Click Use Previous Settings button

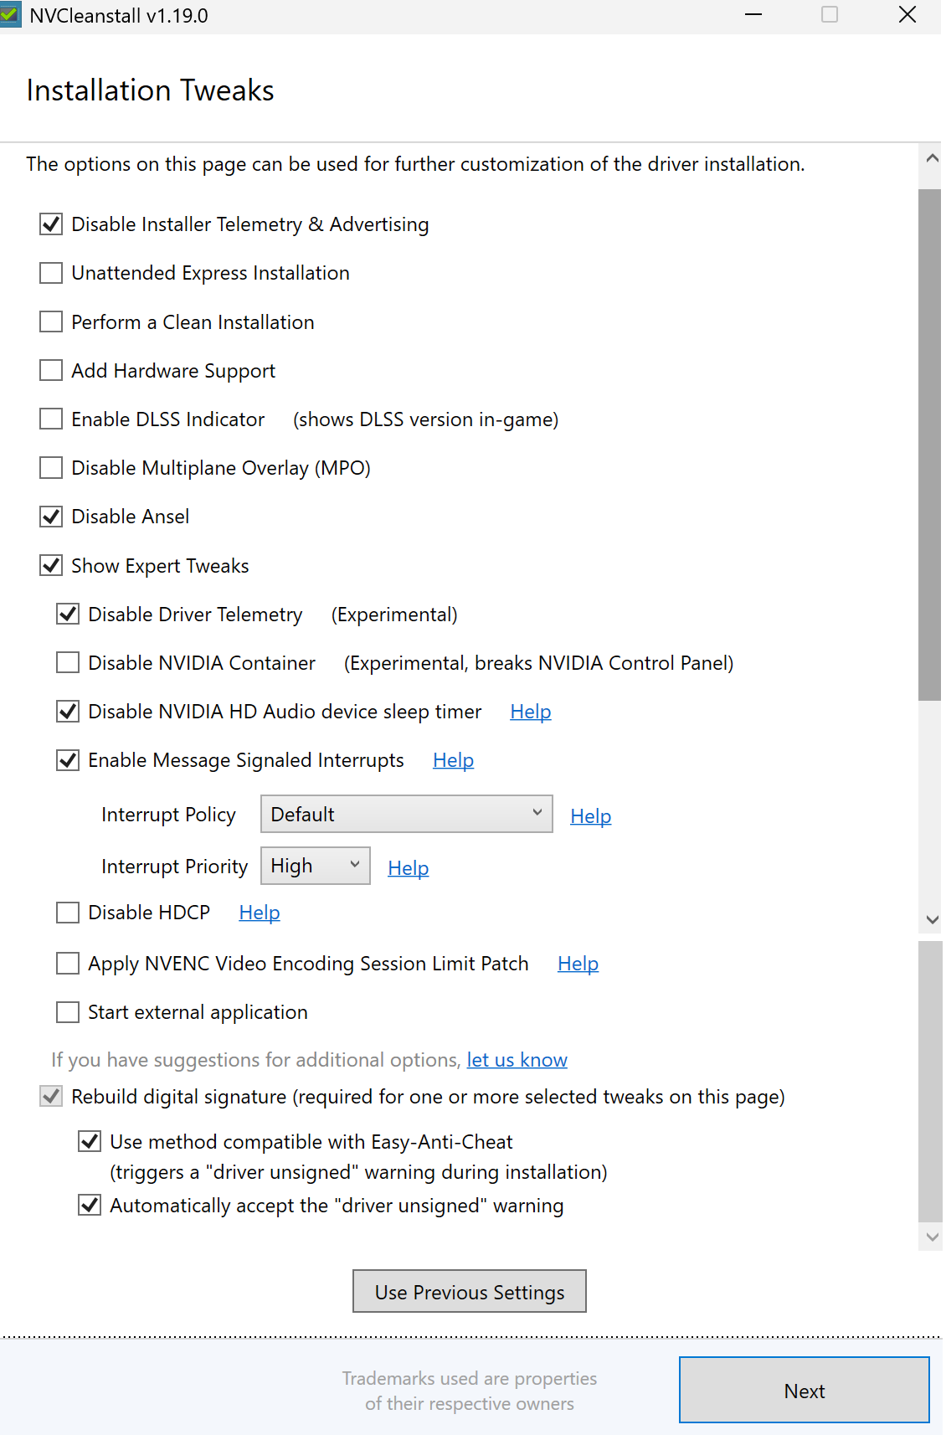470,1292
